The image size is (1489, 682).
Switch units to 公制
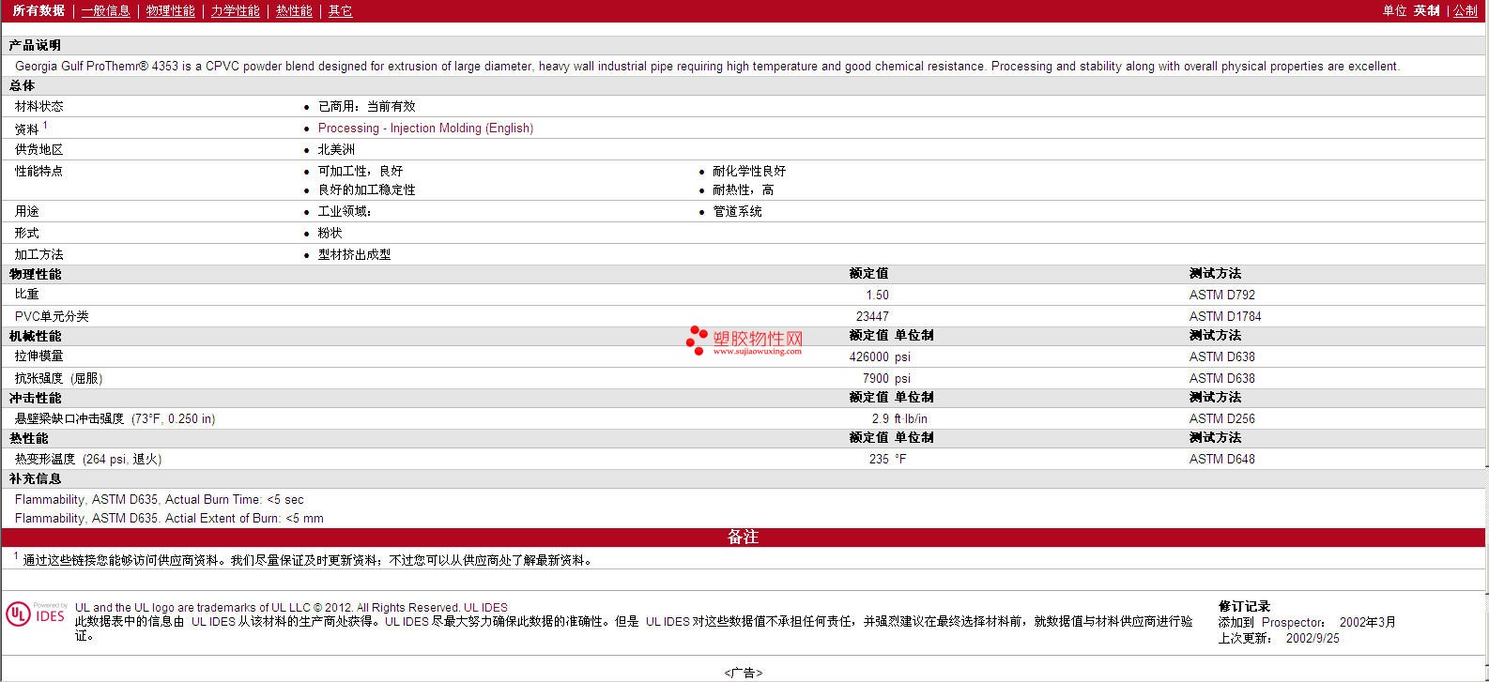coord(1466,11)
